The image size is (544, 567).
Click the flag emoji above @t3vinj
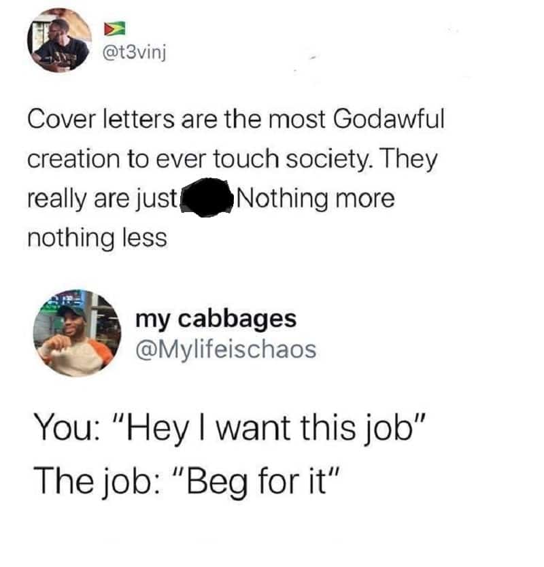pyautogui.click(x=115, y=29)
